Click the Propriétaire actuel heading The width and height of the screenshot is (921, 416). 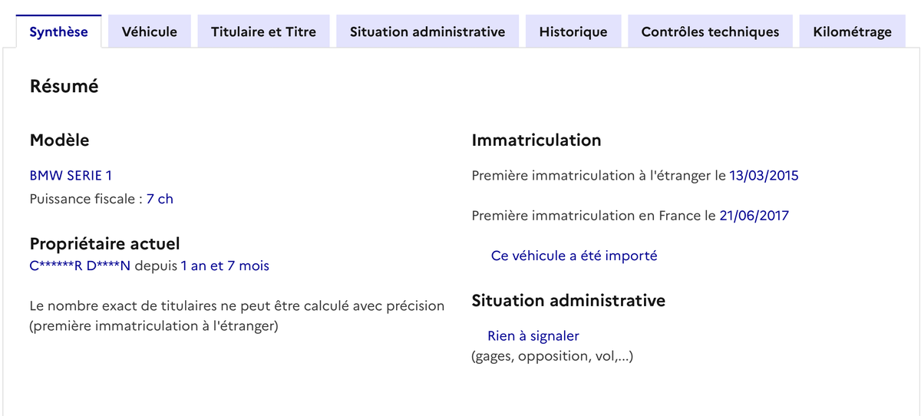click(x=105, y=244)
